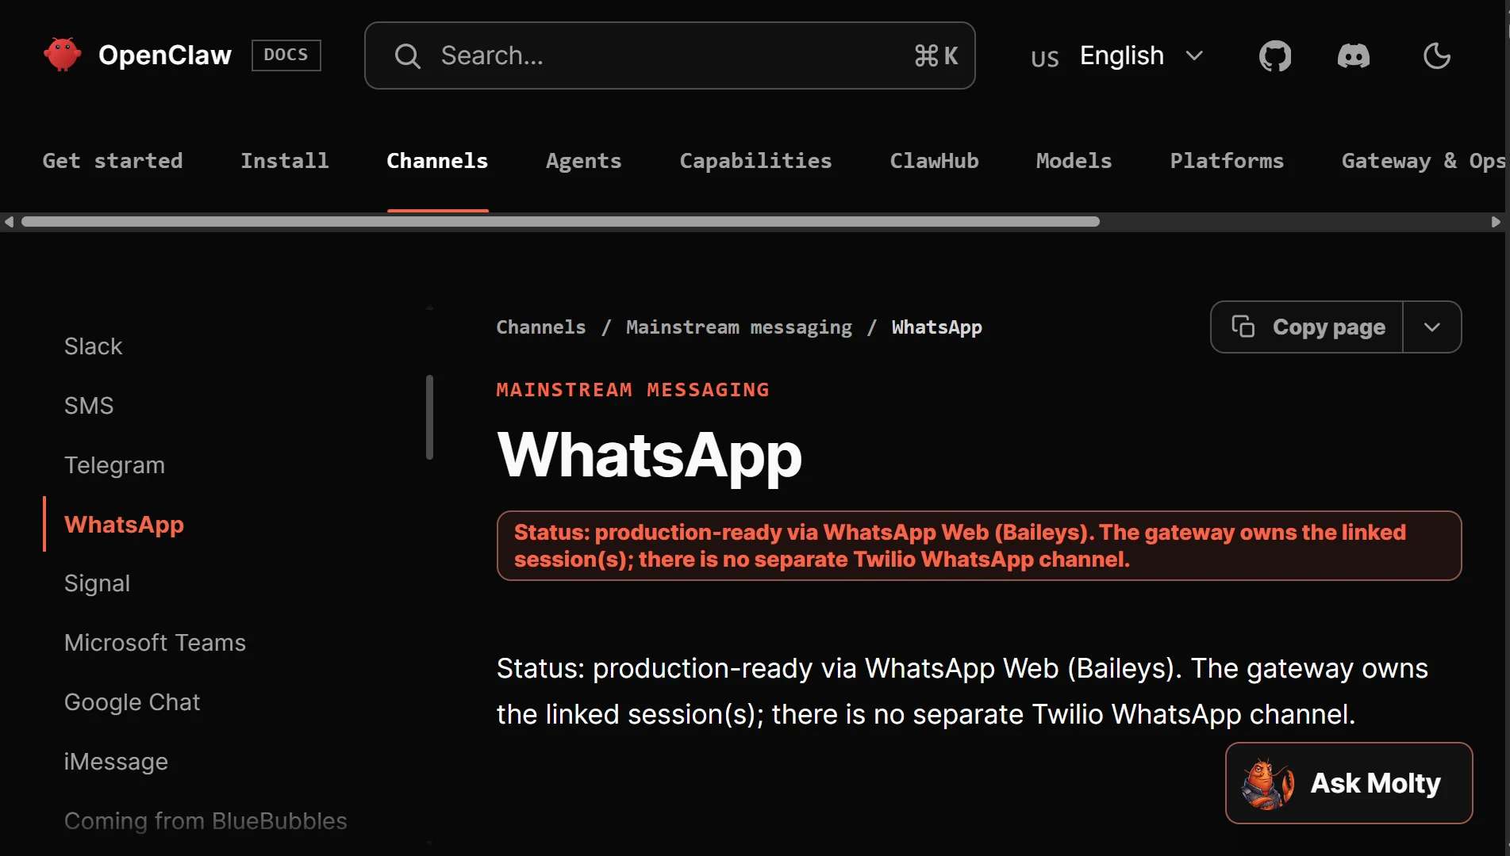The width and height of the screenshot is (1510, 856).
Task: Click the white status paragraph text
Action: [962, 691]
